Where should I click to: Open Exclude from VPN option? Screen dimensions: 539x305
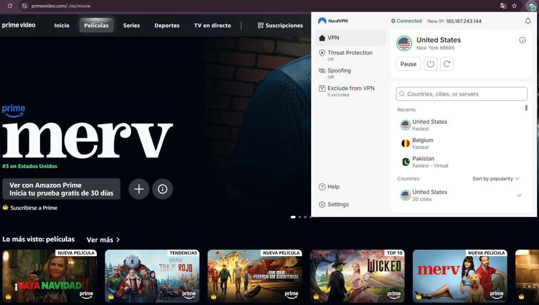(x=351, y=91)
